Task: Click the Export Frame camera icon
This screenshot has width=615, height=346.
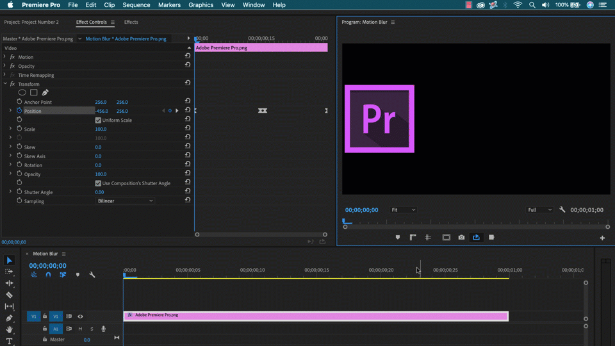Action: pos(461,238)
